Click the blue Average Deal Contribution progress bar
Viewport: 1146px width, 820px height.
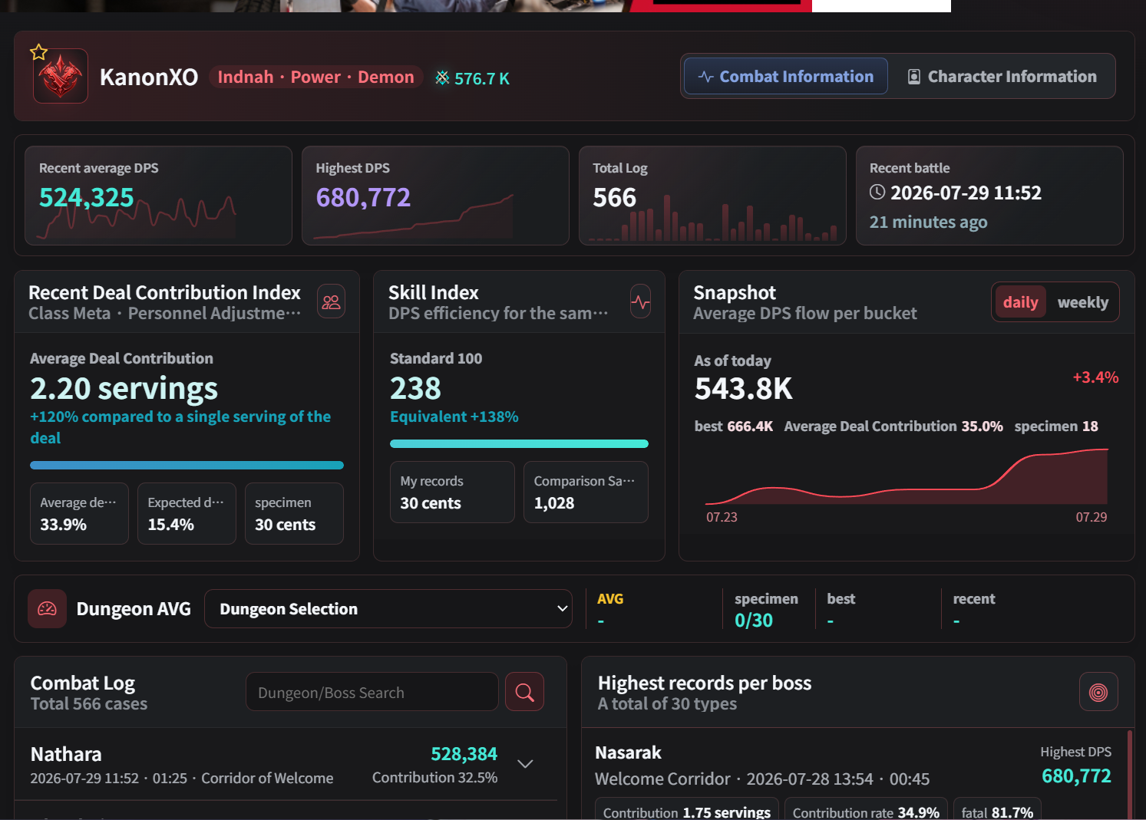coord(187,465)
